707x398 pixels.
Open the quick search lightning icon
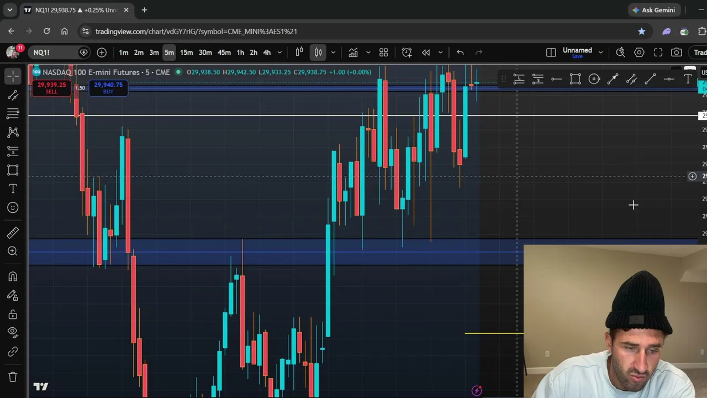tap(620, 53)
